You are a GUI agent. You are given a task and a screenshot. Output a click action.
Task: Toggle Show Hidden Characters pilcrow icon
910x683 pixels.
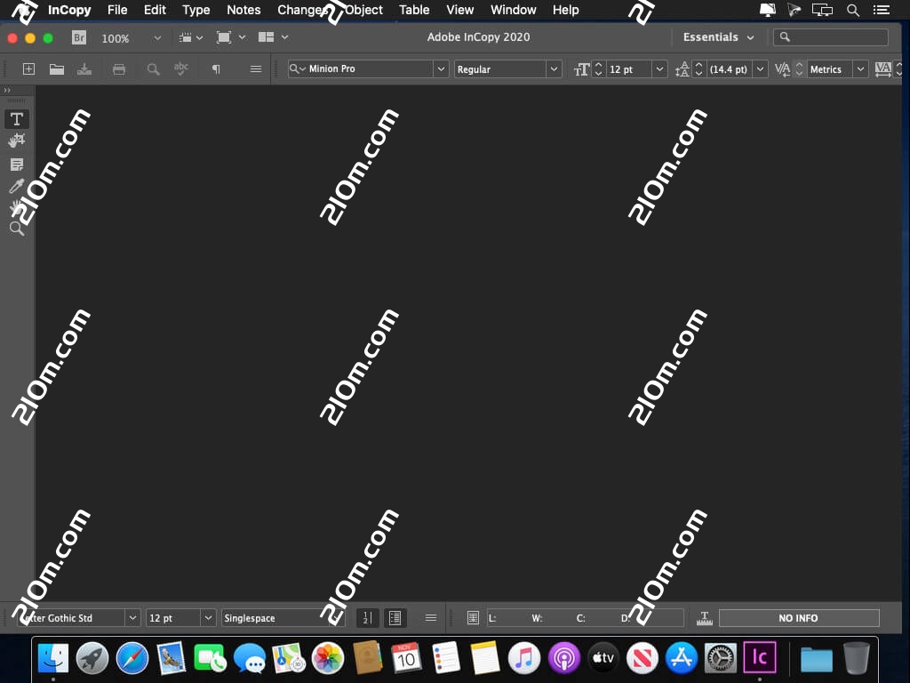tap(216, 69)
